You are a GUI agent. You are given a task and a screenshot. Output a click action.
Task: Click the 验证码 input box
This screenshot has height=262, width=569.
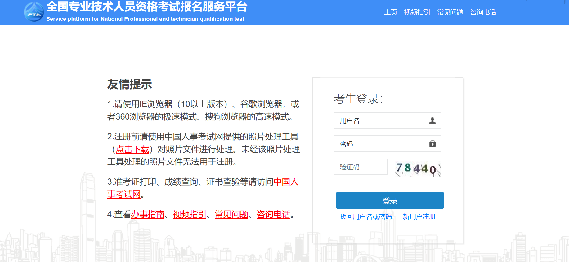click(360, 167)
